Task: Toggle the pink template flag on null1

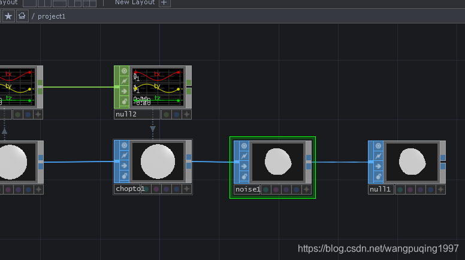Action: click(x=410, y=189)
